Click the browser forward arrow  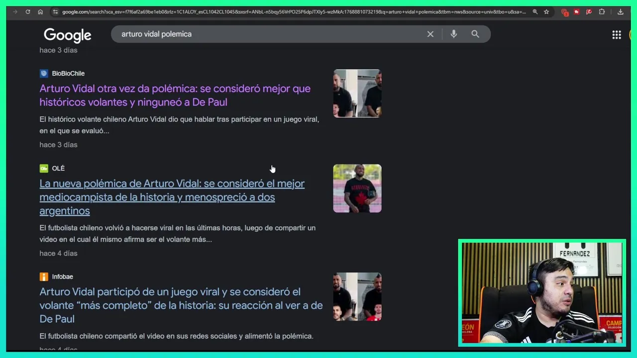(15, 12)
